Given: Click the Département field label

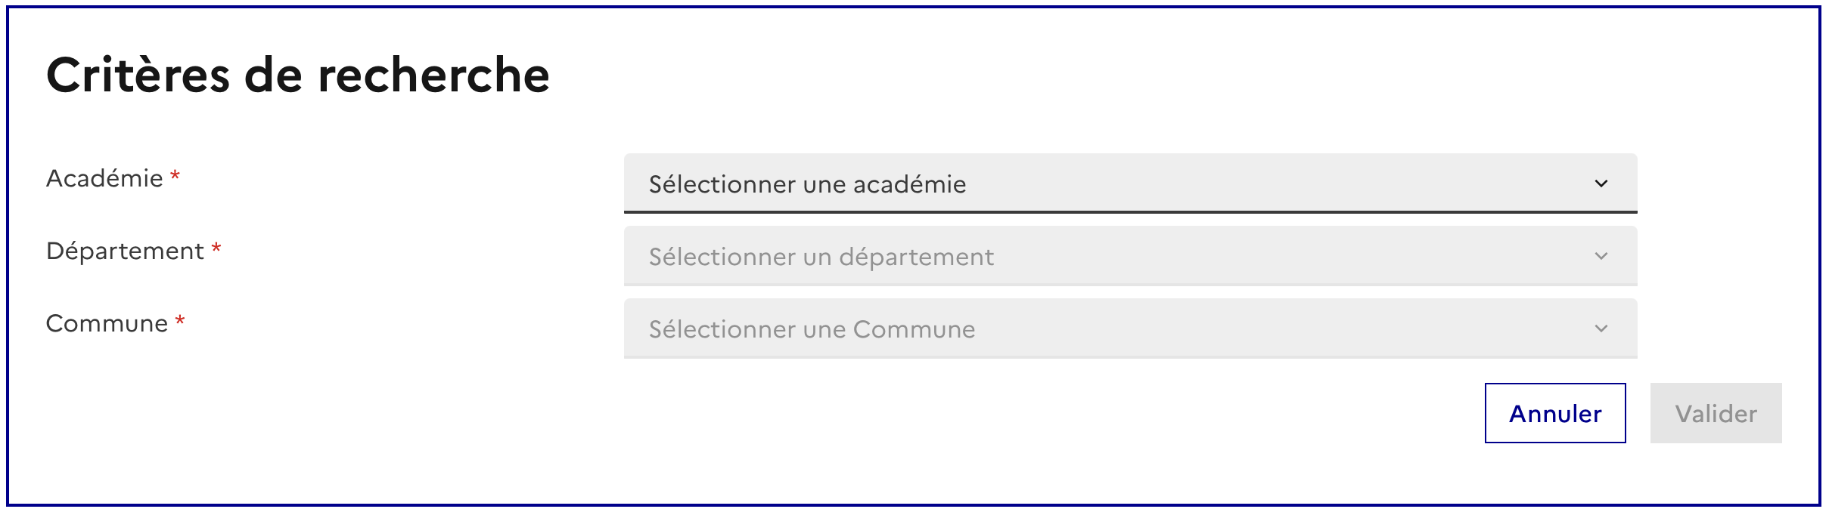Looking at the screenshot, I should pos(125,251).
